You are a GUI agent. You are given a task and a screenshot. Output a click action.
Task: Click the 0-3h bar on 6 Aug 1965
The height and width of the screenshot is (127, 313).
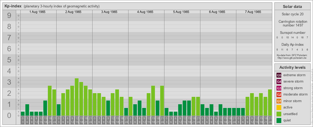click(202, 110)
